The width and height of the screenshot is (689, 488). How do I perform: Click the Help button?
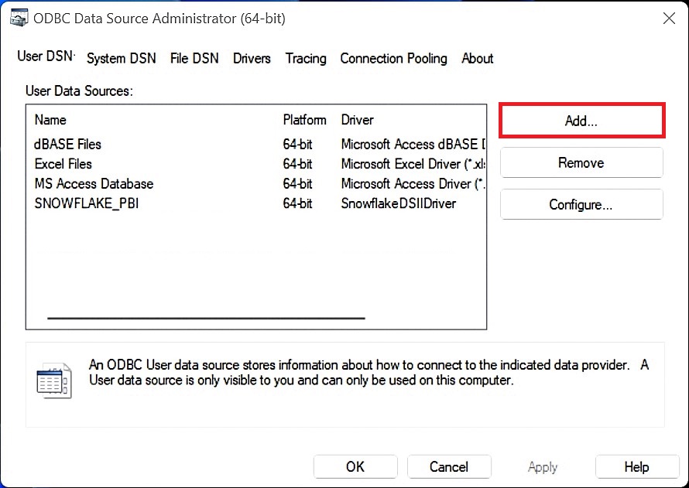(636, 466)
